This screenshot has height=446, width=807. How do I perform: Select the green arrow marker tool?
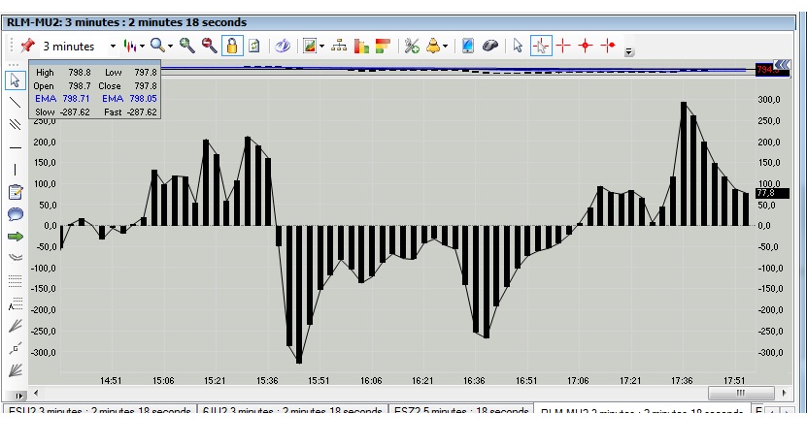click(x=16, y=237)
